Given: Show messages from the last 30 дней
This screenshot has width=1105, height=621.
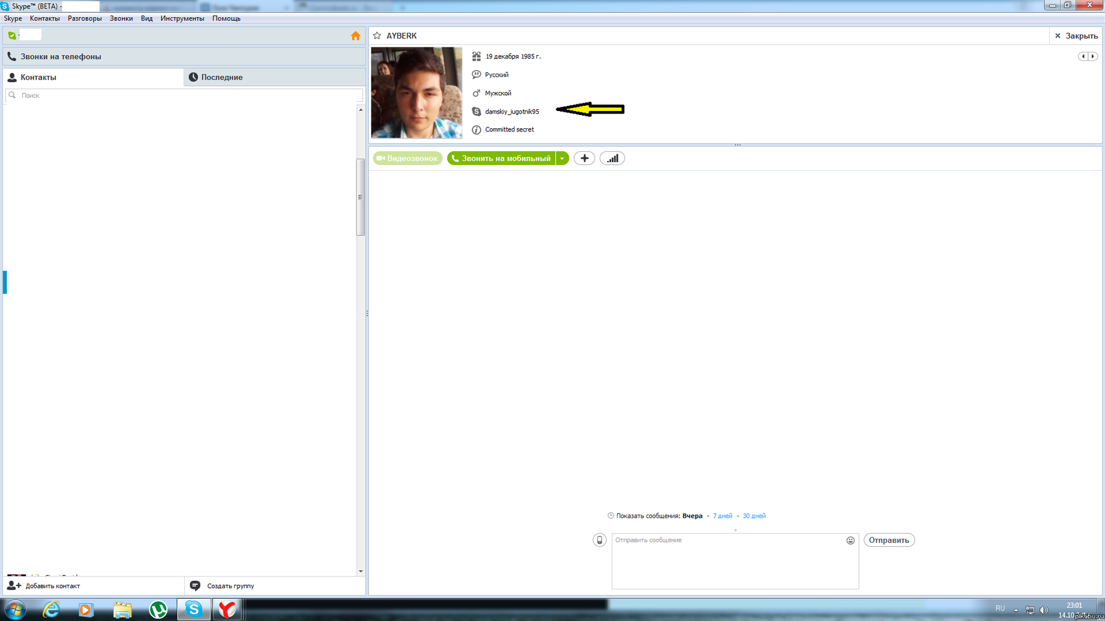Looking at the screenshot, I should (x=754, y=516).
